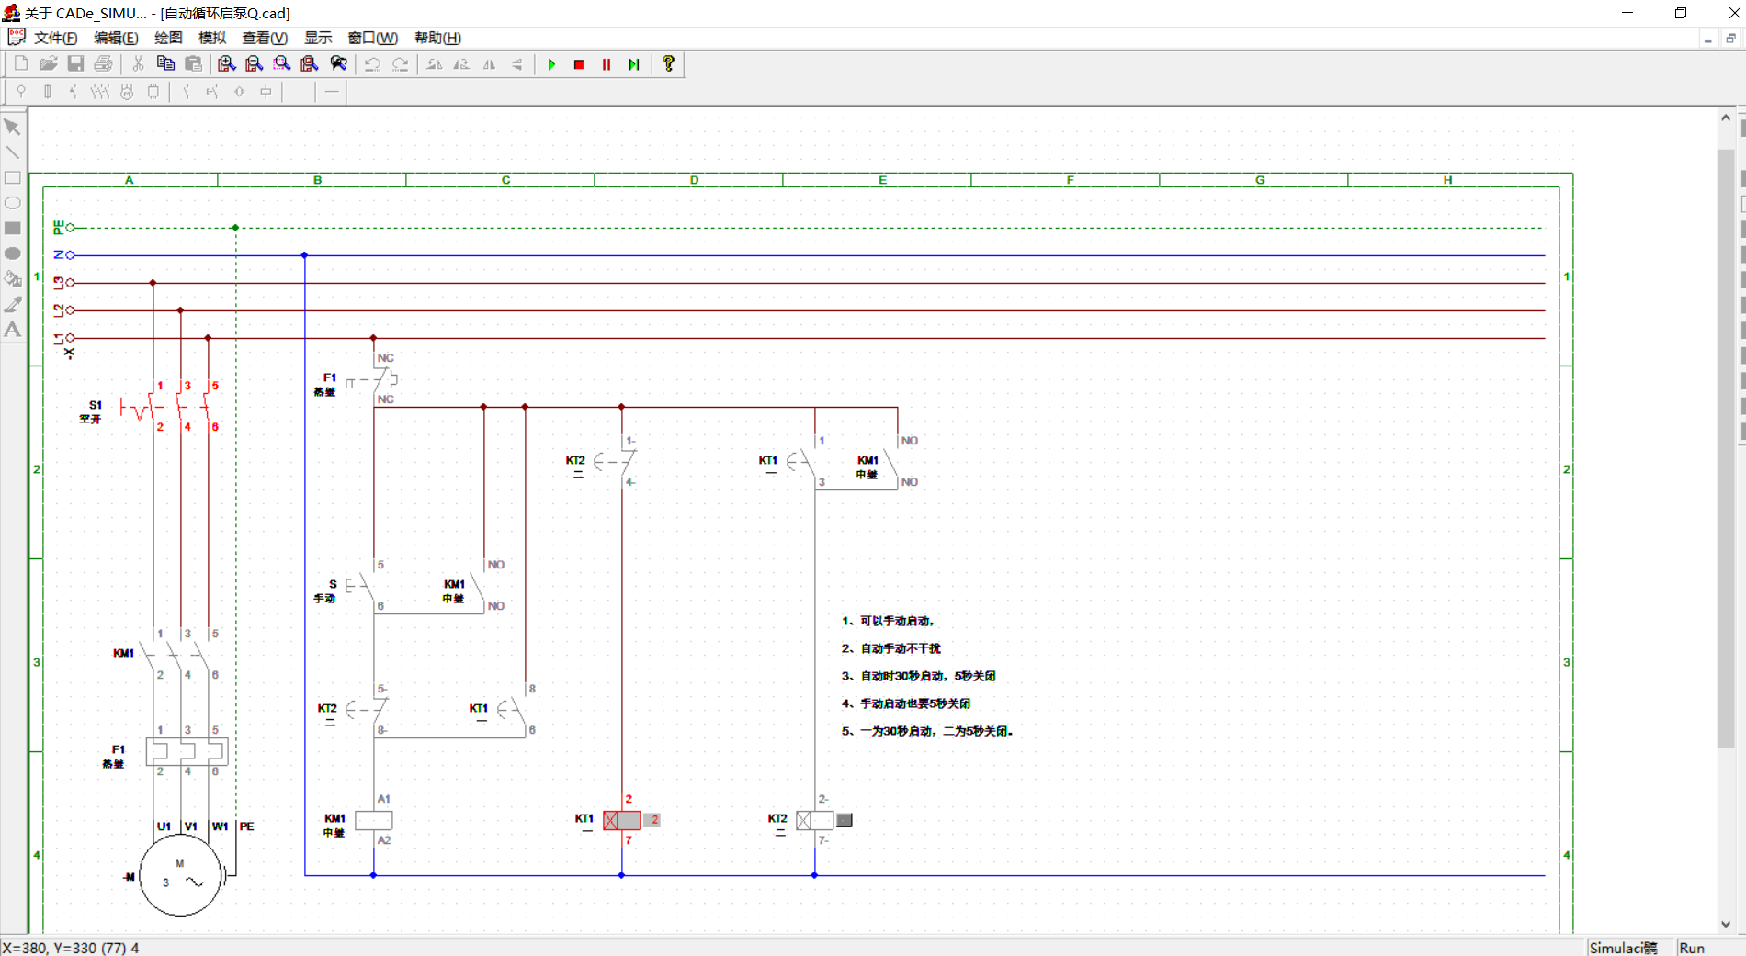Viewport: 1746px width, 956px height.
Task: Toggle the S 手动 manual switch contact
Action: [360, 586]
